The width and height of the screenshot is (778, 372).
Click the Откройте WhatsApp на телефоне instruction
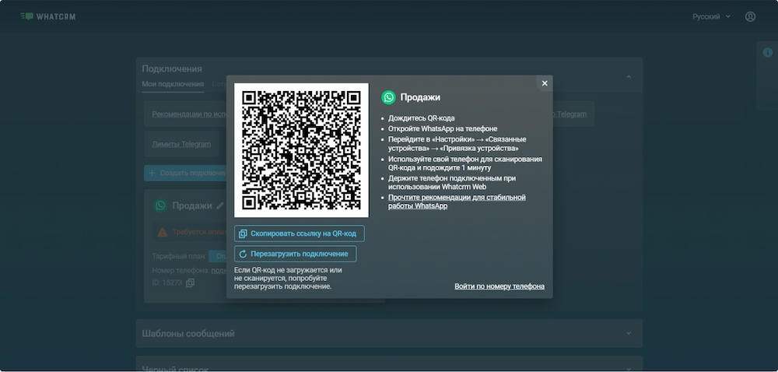coord(443,129)
